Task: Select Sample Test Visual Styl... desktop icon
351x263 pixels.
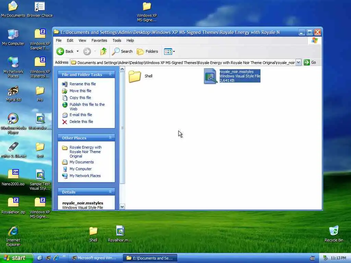Action: coord(40,180)
